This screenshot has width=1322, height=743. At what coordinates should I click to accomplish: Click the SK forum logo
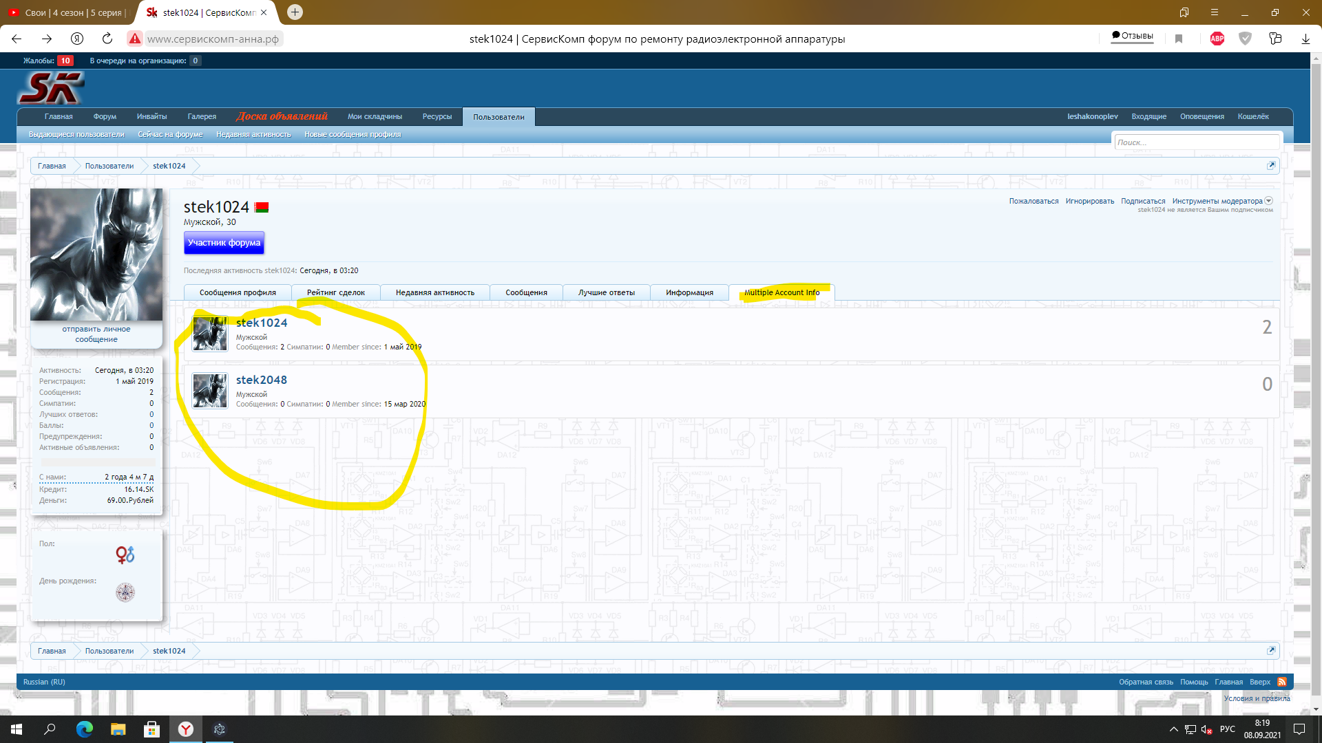tap(50, 88)
